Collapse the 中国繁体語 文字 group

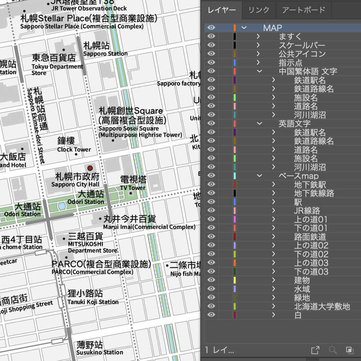tap(259, 72)
